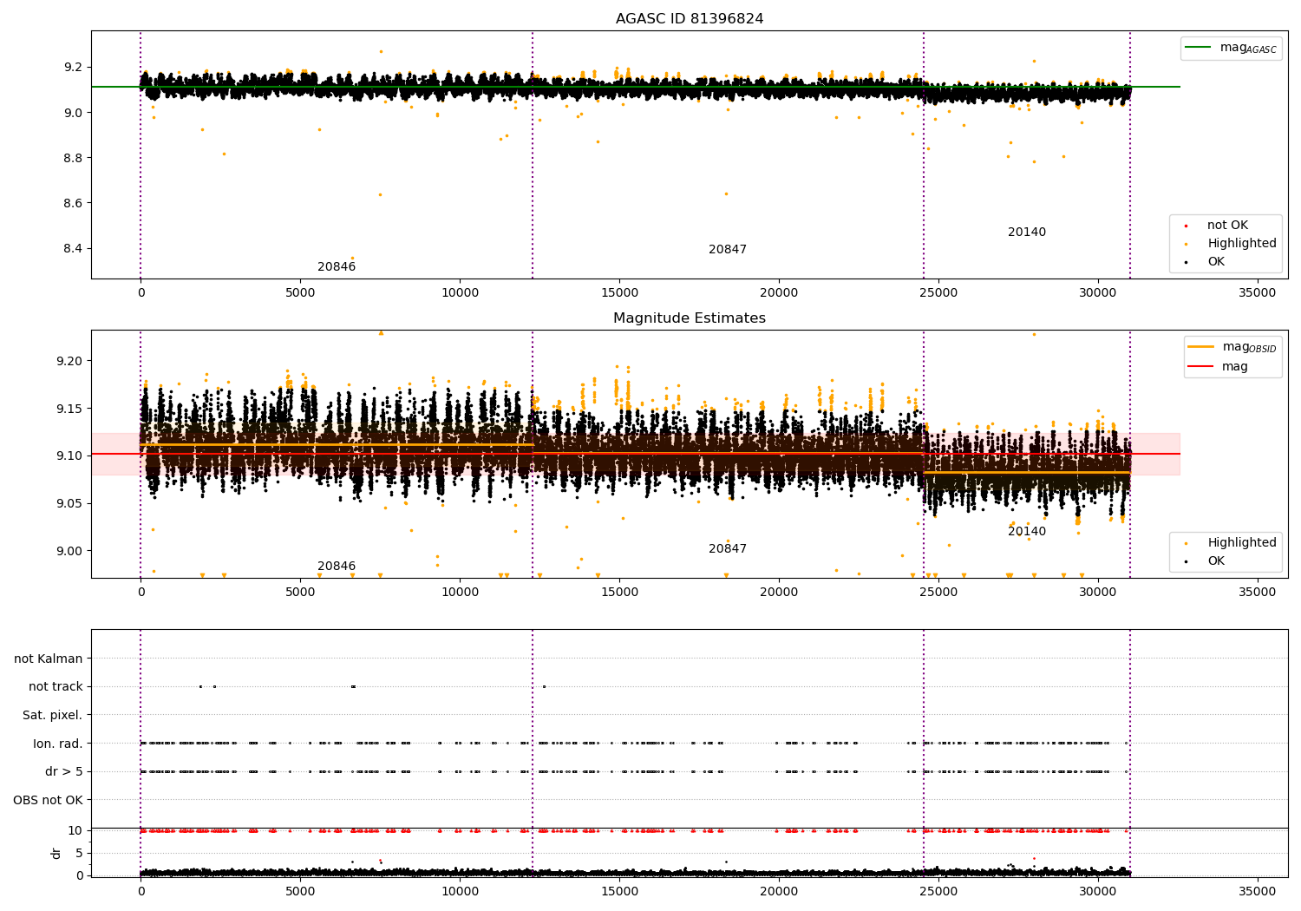
Task: Click 'Highlighted' legend entry in the middle plot
Action: 1232,542
